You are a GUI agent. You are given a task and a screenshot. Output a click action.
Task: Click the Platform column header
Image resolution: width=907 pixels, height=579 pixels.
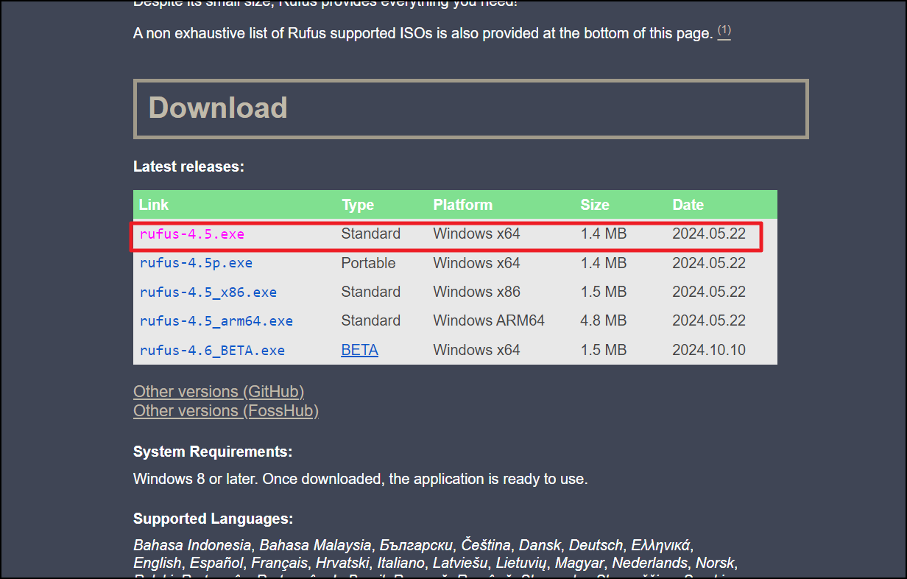pyautogui.click(x=462, y=205)
